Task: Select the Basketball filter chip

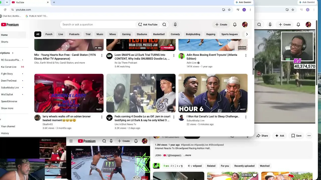Action: [x=159, y=34]
